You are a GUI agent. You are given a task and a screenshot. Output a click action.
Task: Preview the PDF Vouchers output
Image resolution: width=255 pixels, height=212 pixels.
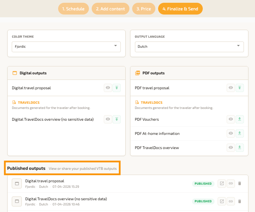(x=231, y=119)
